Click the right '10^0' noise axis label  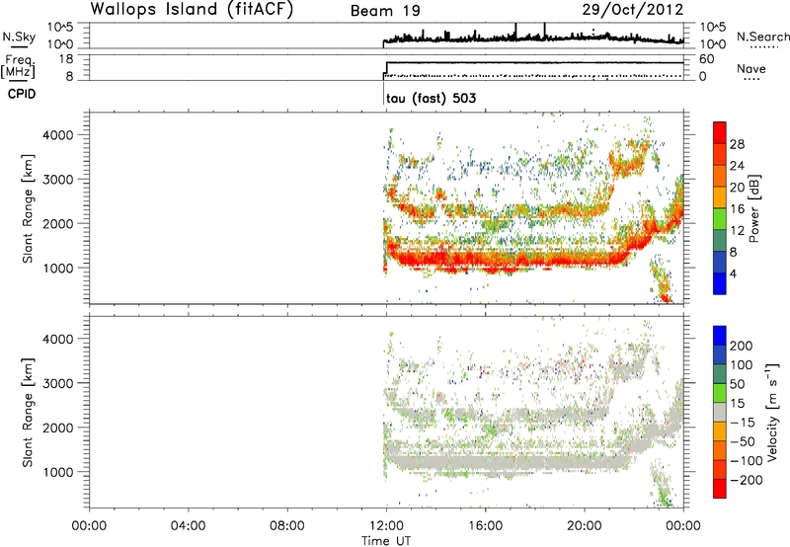(x=713, y=44)
